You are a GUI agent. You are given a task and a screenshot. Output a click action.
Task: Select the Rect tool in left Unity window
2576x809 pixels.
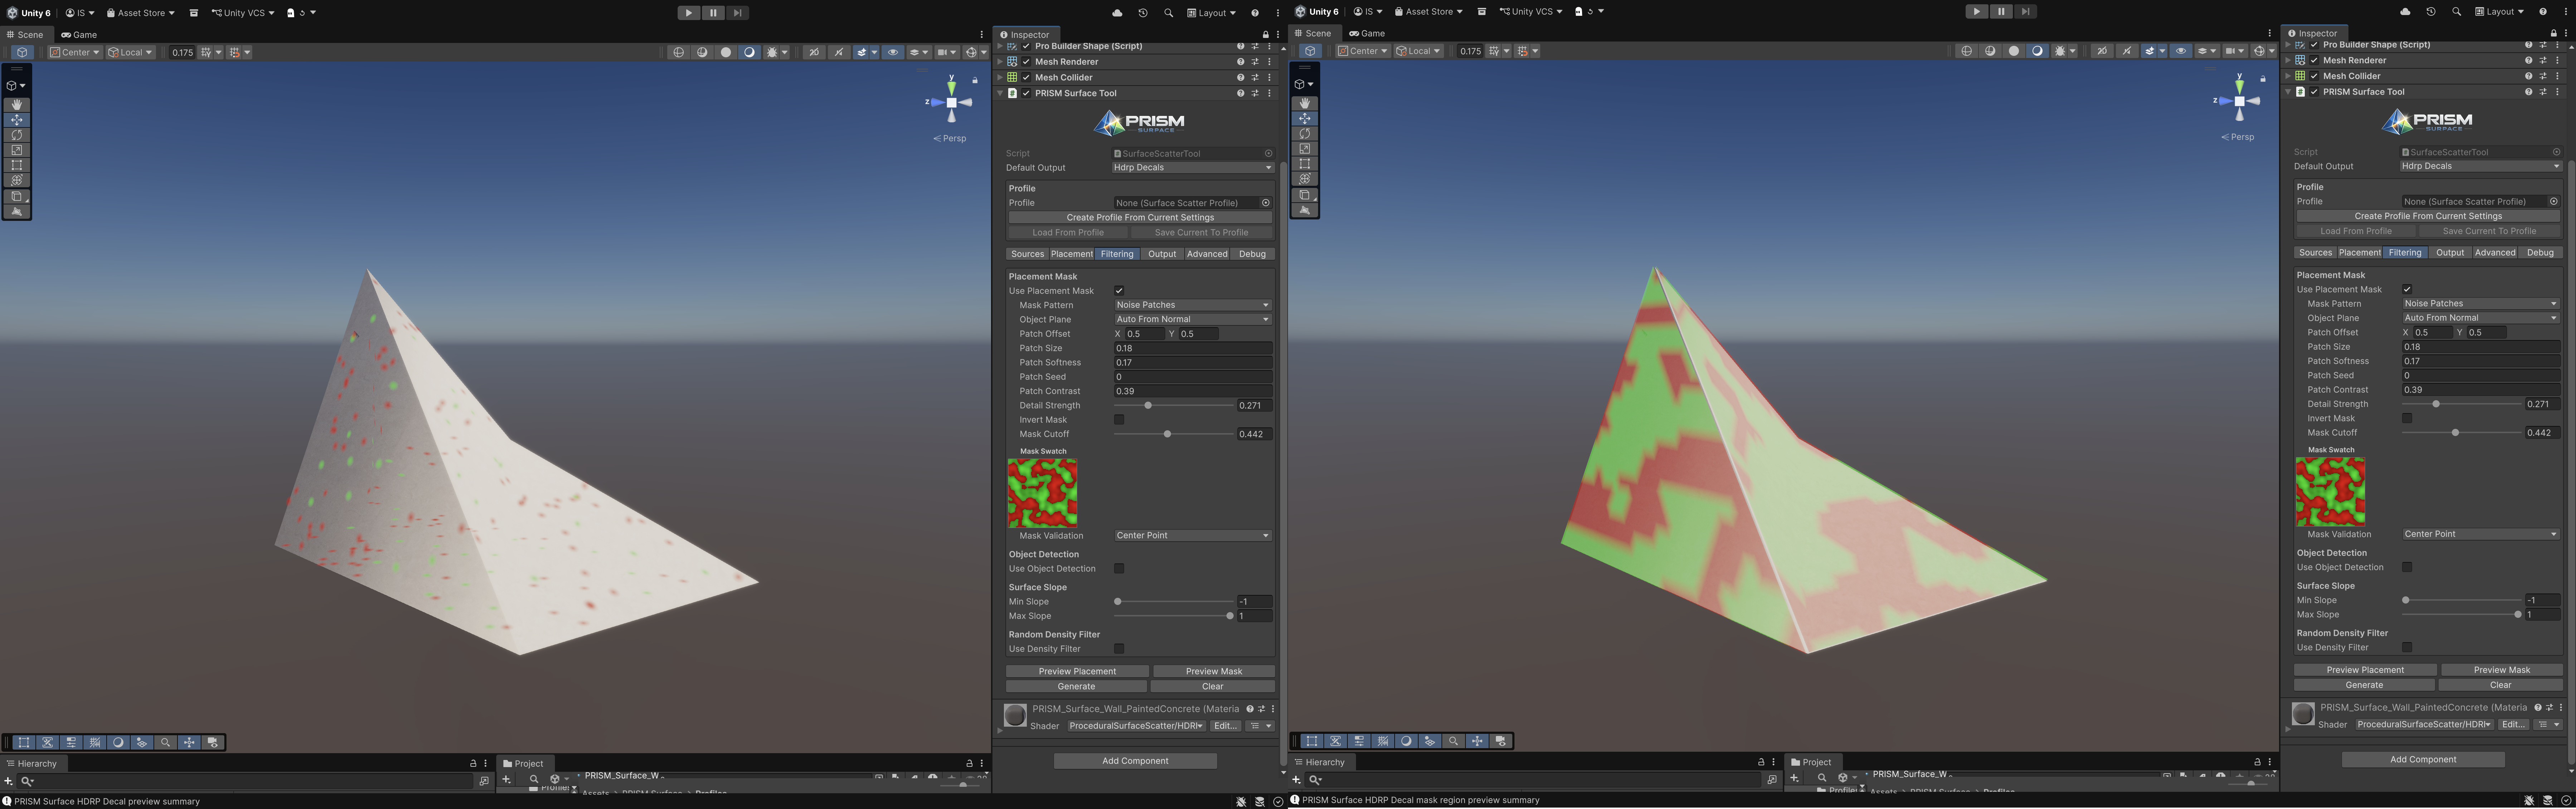pyautogui.click(x=17, y=165)
